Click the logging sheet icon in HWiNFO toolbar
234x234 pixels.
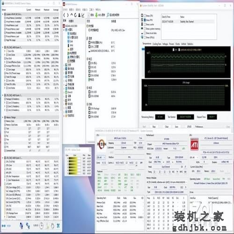(48, 226)
